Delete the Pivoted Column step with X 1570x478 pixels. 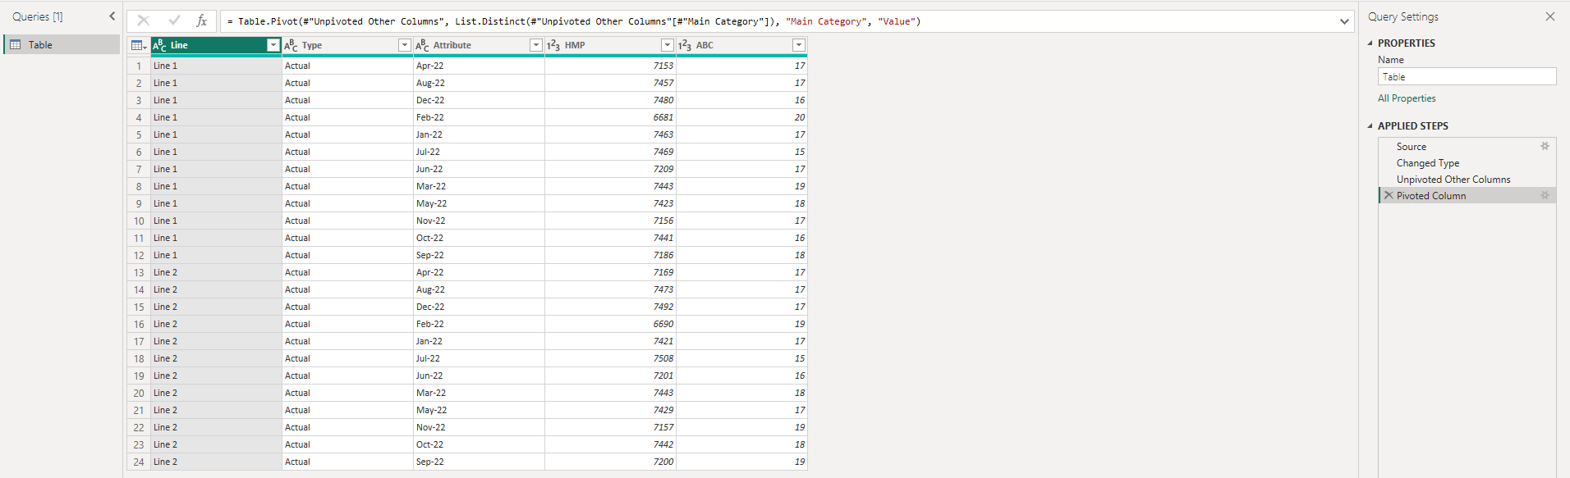1389,195
